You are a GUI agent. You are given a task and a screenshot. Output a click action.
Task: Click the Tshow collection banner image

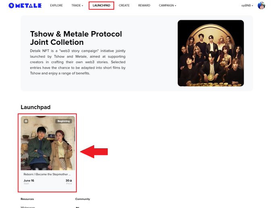(211, 53)
